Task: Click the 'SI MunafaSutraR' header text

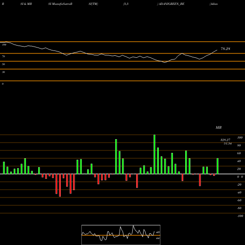Action: [x=60, y=4]
